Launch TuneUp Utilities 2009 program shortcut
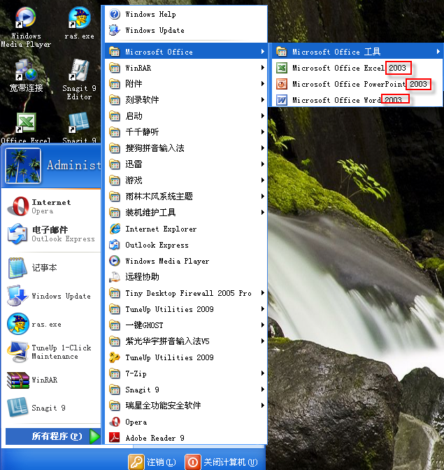Image resolution: width=444 pixels, height=470 pixels. point(186,357)
